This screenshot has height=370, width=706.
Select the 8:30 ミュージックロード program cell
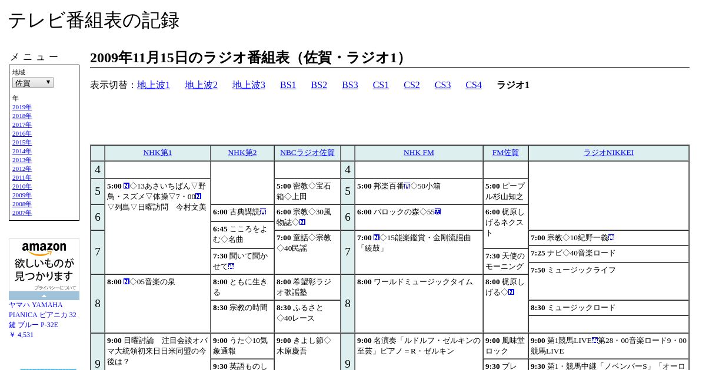(x=608, y=308)
